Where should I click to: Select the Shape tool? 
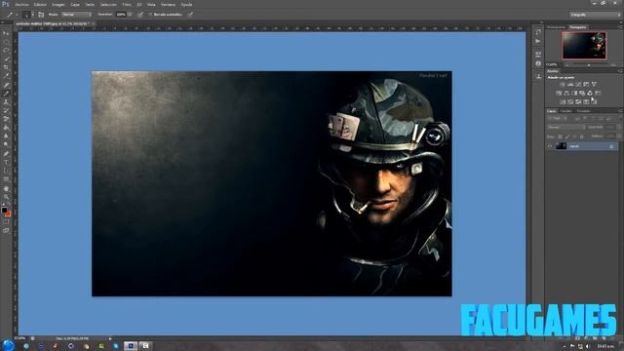click(6, 179)
